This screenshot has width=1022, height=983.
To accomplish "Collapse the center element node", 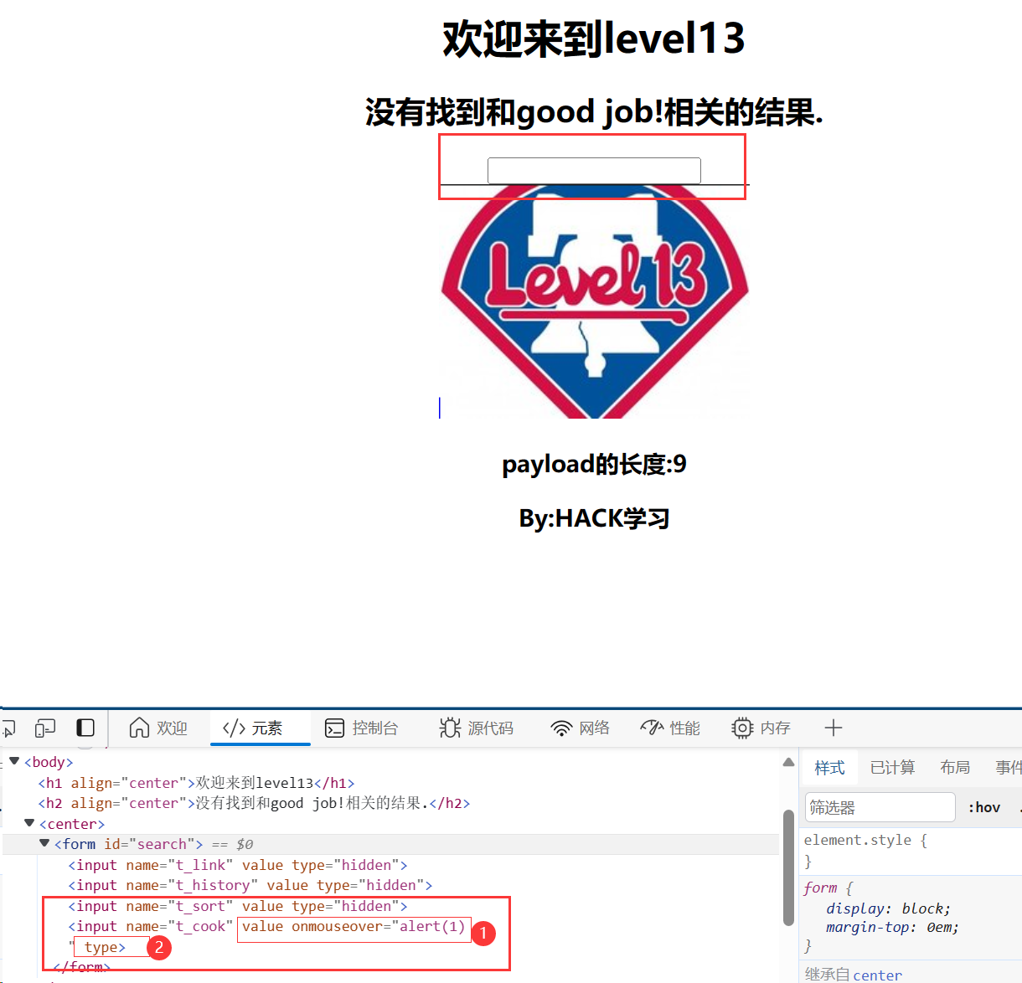I will (28, 823).
